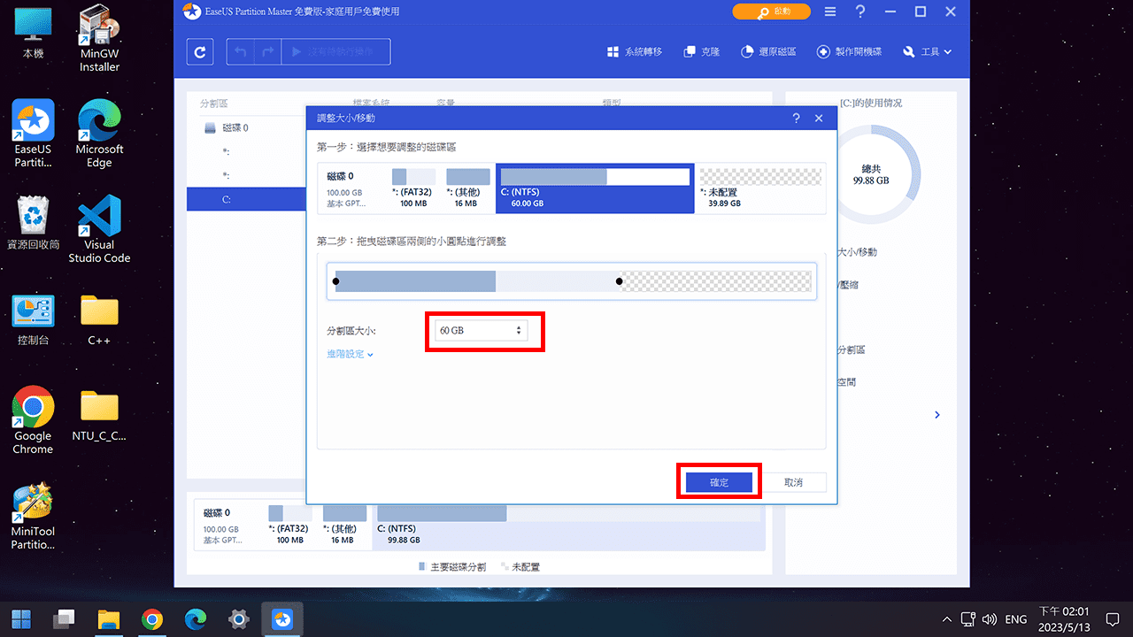Select the 未配置 unallocated 39.89 GB block
Screen dimensions: 1133x637
tap(759, 188)
